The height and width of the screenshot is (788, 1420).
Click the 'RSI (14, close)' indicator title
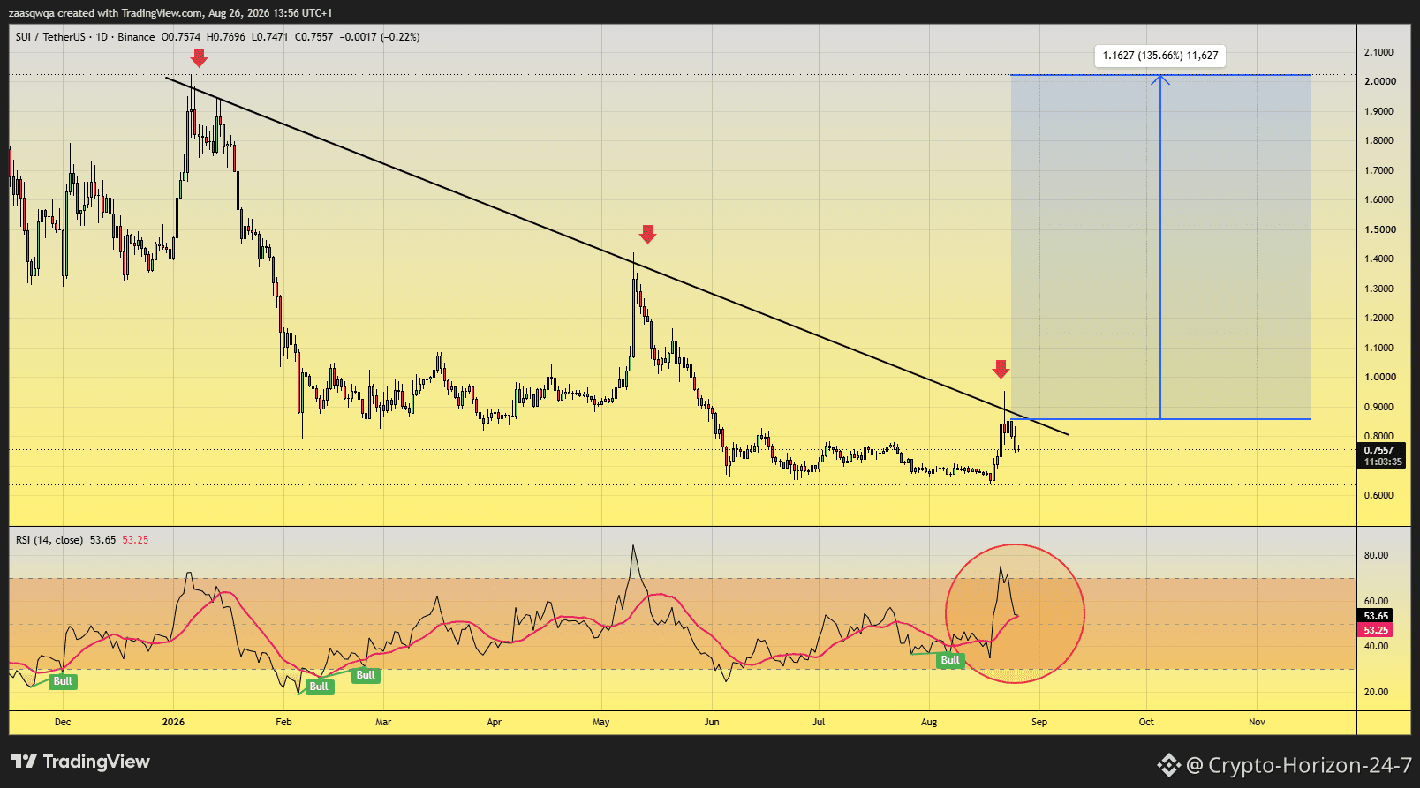(x=49, y=540)
